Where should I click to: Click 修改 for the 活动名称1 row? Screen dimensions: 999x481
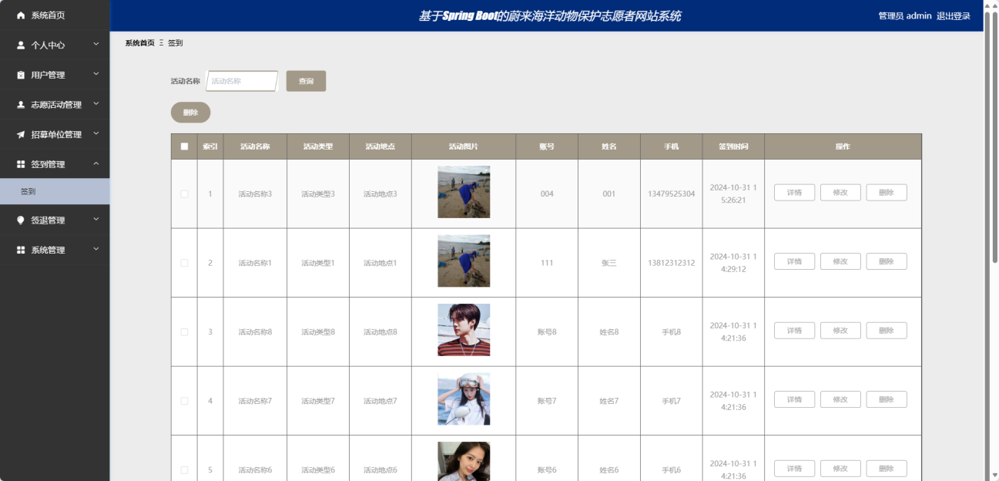(840, 261)
